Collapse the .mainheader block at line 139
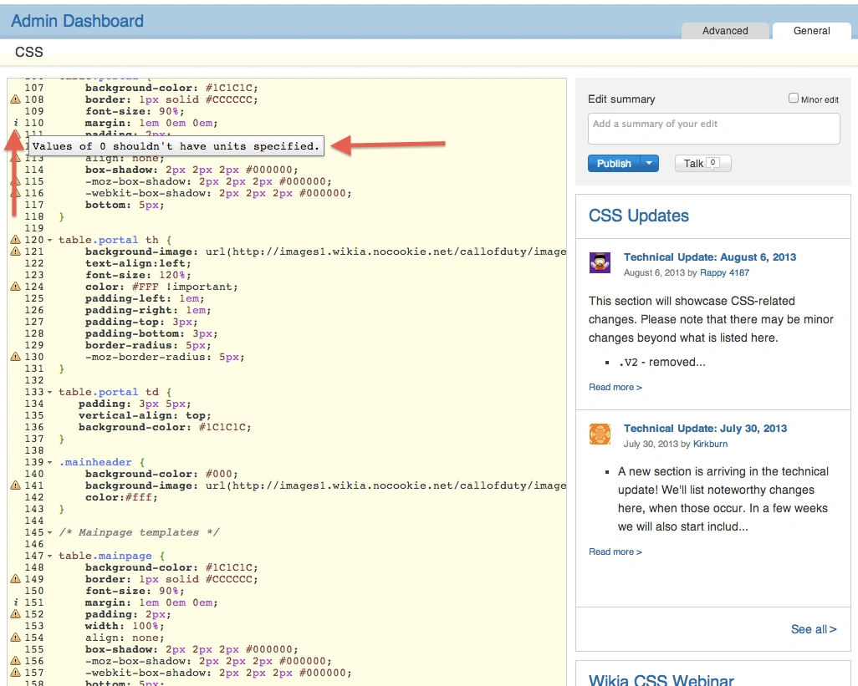The image size is (858, 686). coord(49,462)
